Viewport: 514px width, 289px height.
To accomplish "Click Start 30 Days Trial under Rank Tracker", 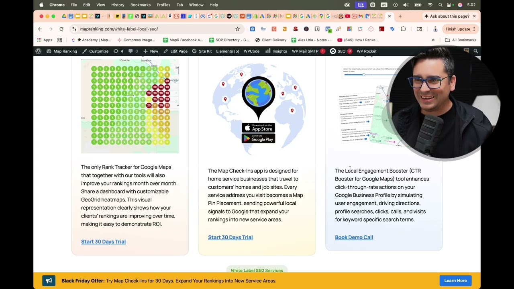I will click(103, 242).
